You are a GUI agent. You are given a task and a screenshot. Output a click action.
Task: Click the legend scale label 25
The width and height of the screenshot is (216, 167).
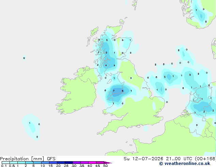point(66,166)
